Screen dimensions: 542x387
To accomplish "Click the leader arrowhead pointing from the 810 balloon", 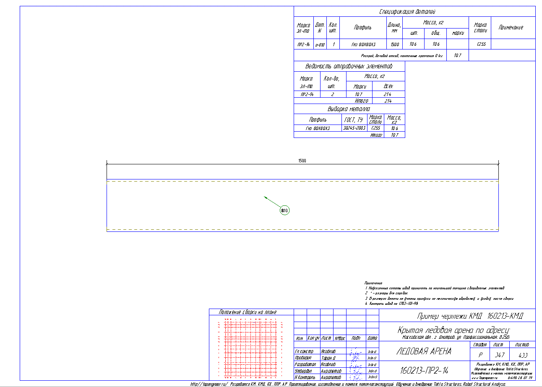I will 265,197.
